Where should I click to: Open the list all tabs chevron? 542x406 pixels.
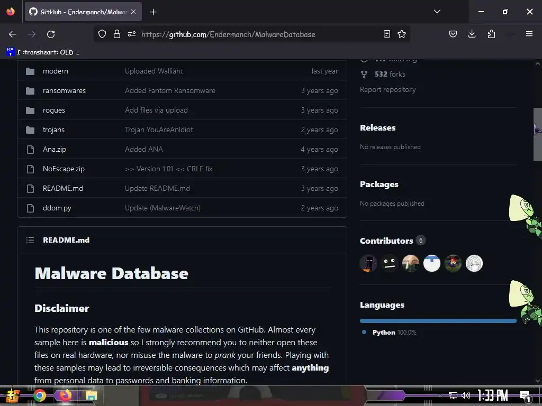(437, 12)
